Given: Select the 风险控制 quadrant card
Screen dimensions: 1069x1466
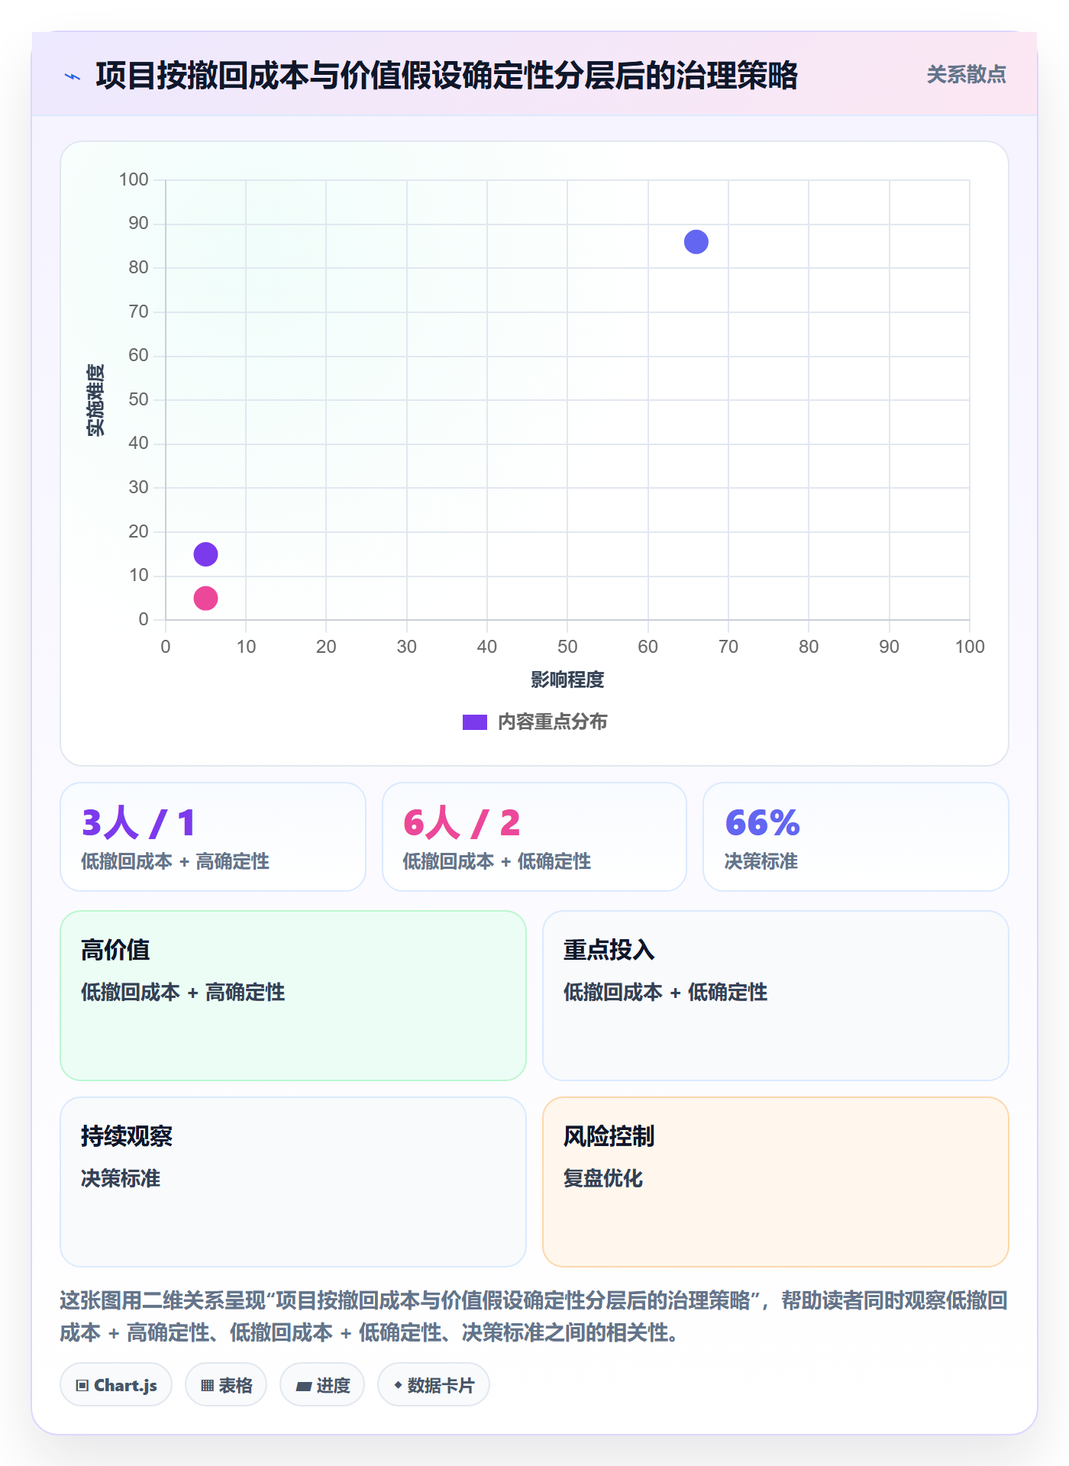Looking at the screenshot, I should tap(776, 1182).
